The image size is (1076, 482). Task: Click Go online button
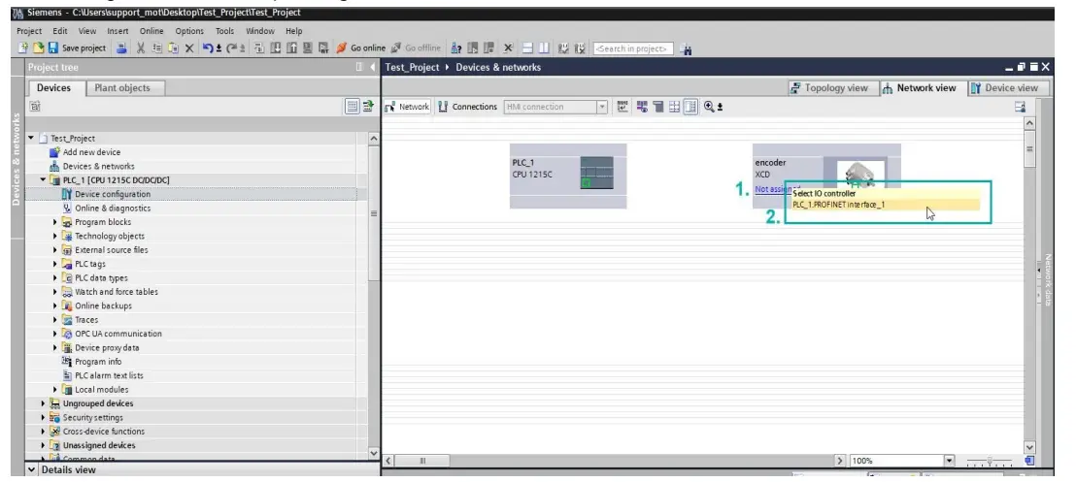tap(361, 48)
